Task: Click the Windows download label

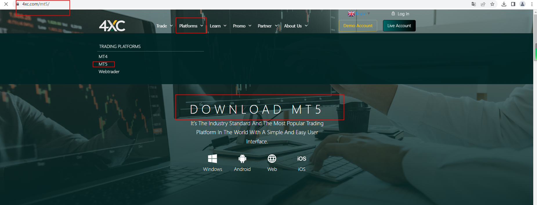Action: pyautogui.click(x=213, y=169)
